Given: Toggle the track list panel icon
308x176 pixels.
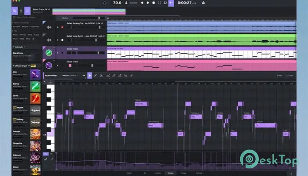Looking at the screenshot, I should (27, 11).
